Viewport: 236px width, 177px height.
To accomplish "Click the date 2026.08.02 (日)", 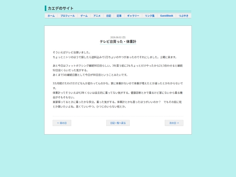I will [118, 37].
